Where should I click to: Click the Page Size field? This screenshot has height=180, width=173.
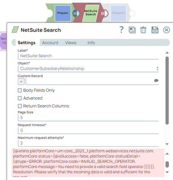(x=88, y=117)
